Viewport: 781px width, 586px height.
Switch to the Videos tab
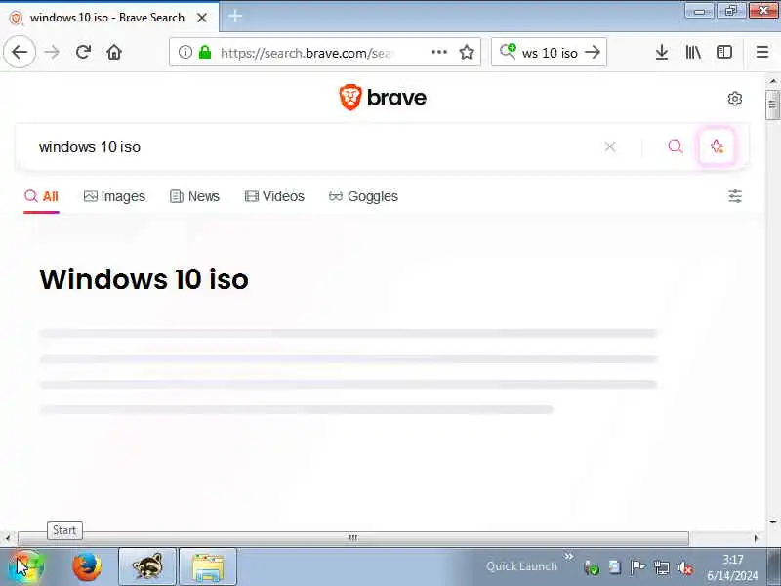(274, 196)
